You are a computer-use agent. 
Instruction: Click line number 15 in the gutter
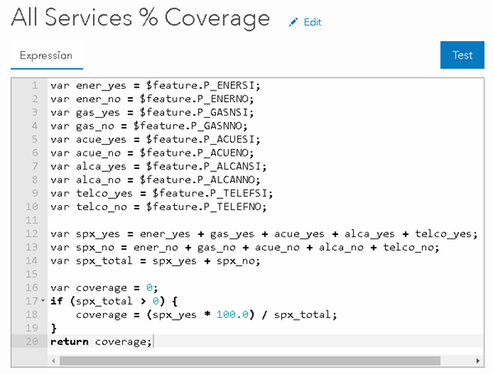pyautogui.click(x=32, y=274)
